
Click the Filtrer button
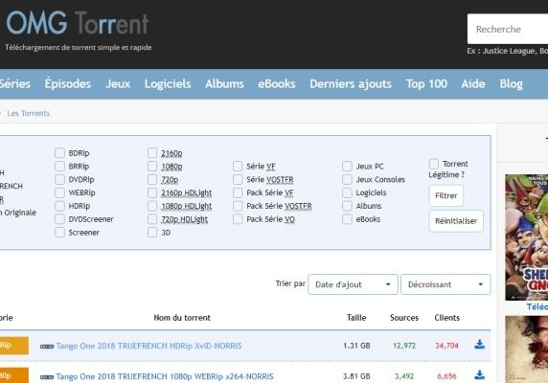click(446, 195)
